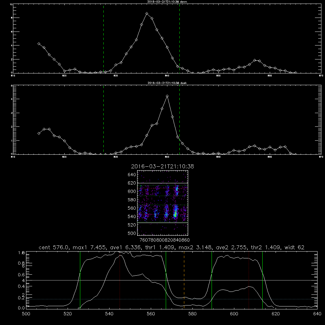Click the 'ave2 2.755' value in stats line
Viewport: 325px width, 325px height.
pos(231,247)
